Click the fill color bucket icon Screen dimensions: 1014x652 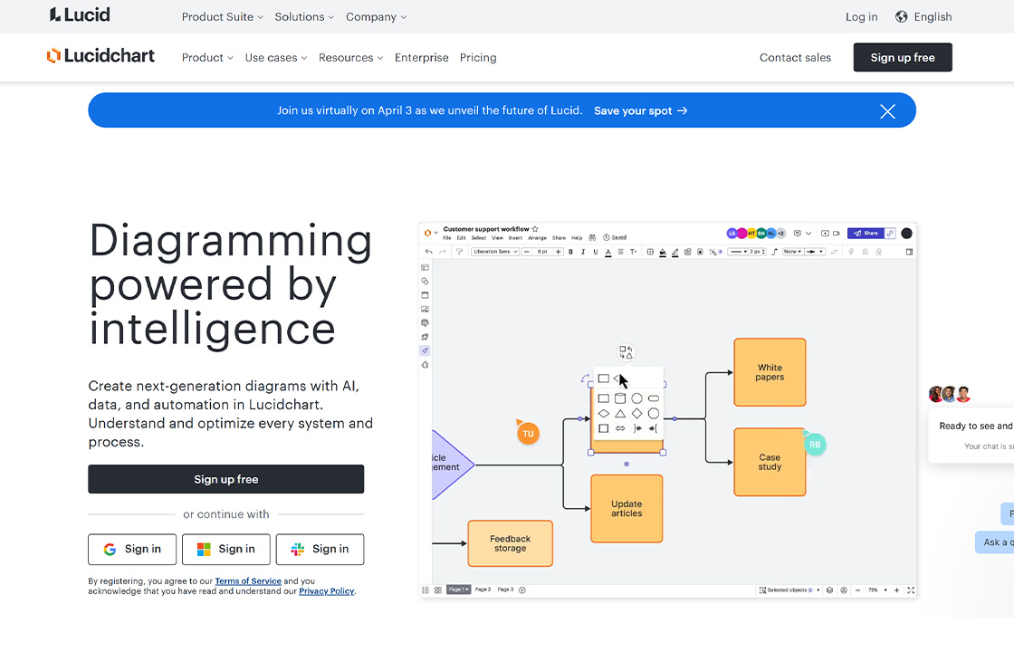[x=662, y=253]
